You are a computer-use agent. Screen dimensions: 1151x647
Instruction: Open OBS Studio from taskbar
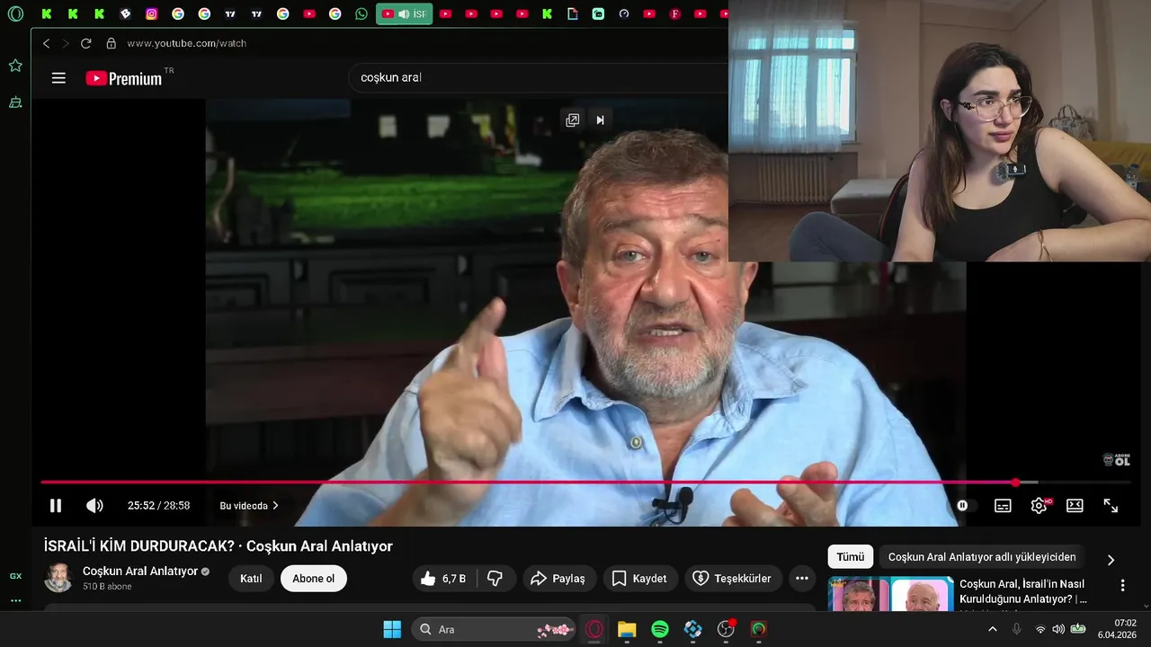(726, 629)
